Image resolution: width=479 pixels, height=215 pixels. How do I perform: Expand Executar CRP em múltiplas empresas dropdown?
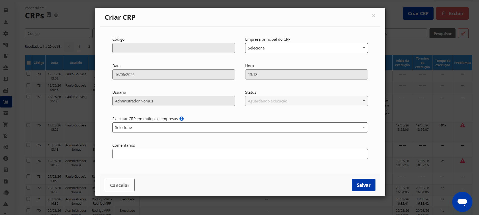click(x=240, y=127)
